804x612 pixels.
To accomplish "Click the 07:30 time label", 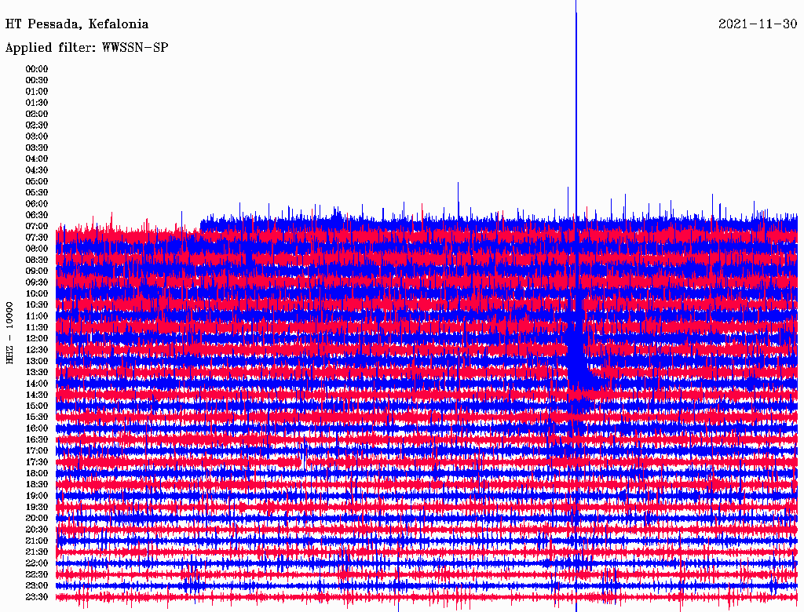I will [x=37, y=238].
